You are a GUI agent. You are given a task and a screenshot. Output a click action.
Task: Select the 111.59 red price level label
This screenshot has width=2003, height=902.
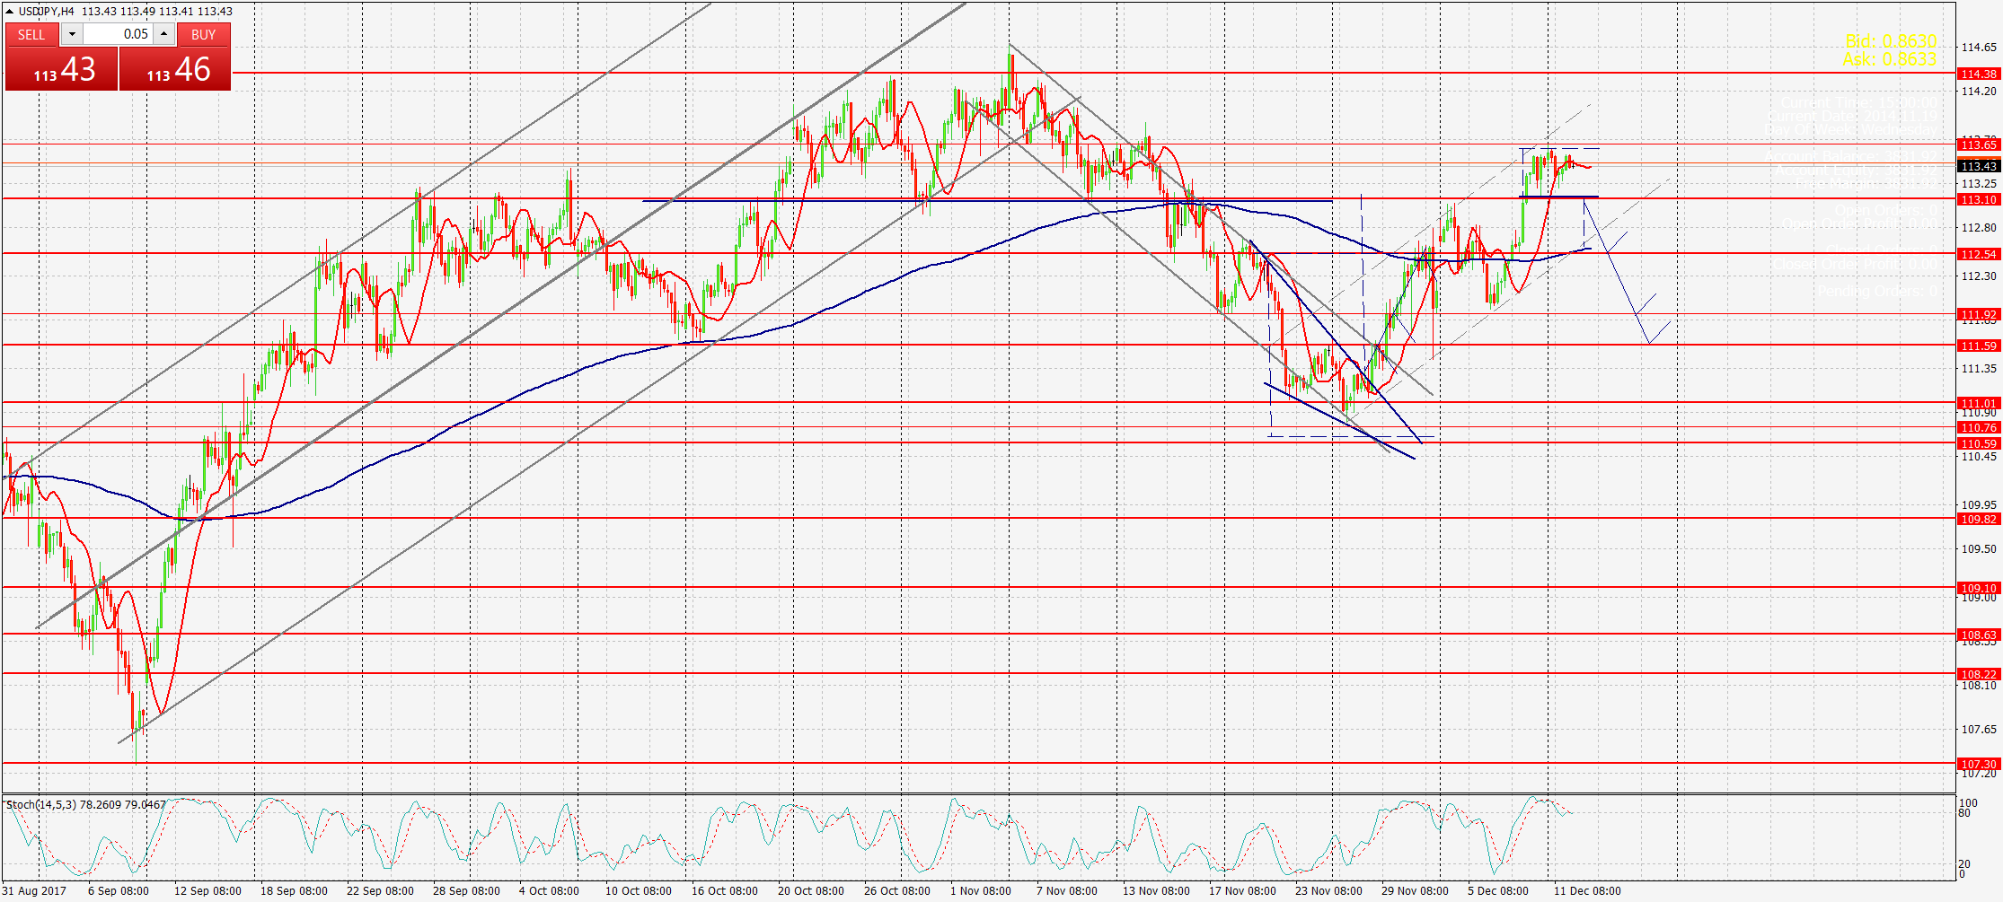click(x=1979, y=346)
